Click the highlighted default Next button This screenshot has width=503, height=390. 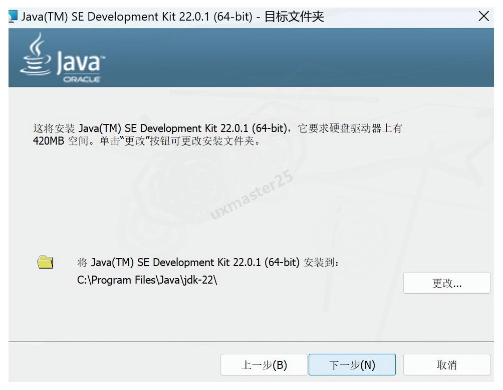pyautogui.click(x=352, y=365)
